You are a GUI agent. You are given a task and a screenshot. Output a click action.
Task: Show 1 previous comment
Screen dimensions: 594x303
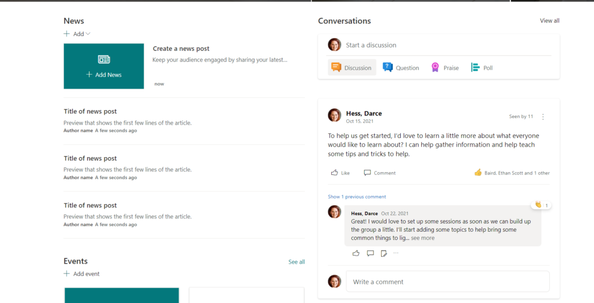tap(357, 197)
